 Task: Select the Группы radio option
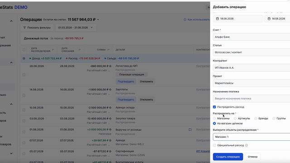(274, 119)
